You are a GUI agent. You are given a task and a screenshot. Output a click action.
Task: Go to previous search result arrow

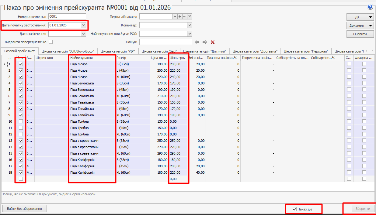pos(197,42)
